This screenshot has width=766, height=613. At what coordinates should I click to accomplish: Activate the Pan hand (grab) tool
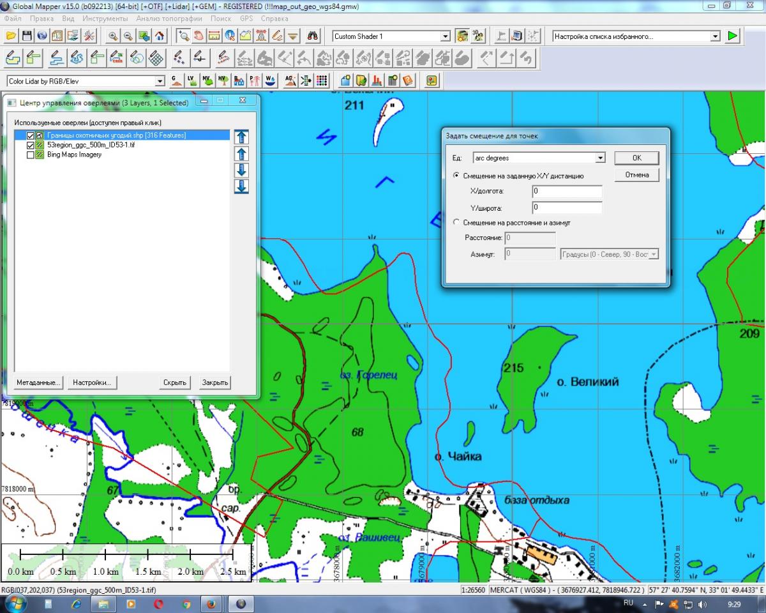pos(199,36)
